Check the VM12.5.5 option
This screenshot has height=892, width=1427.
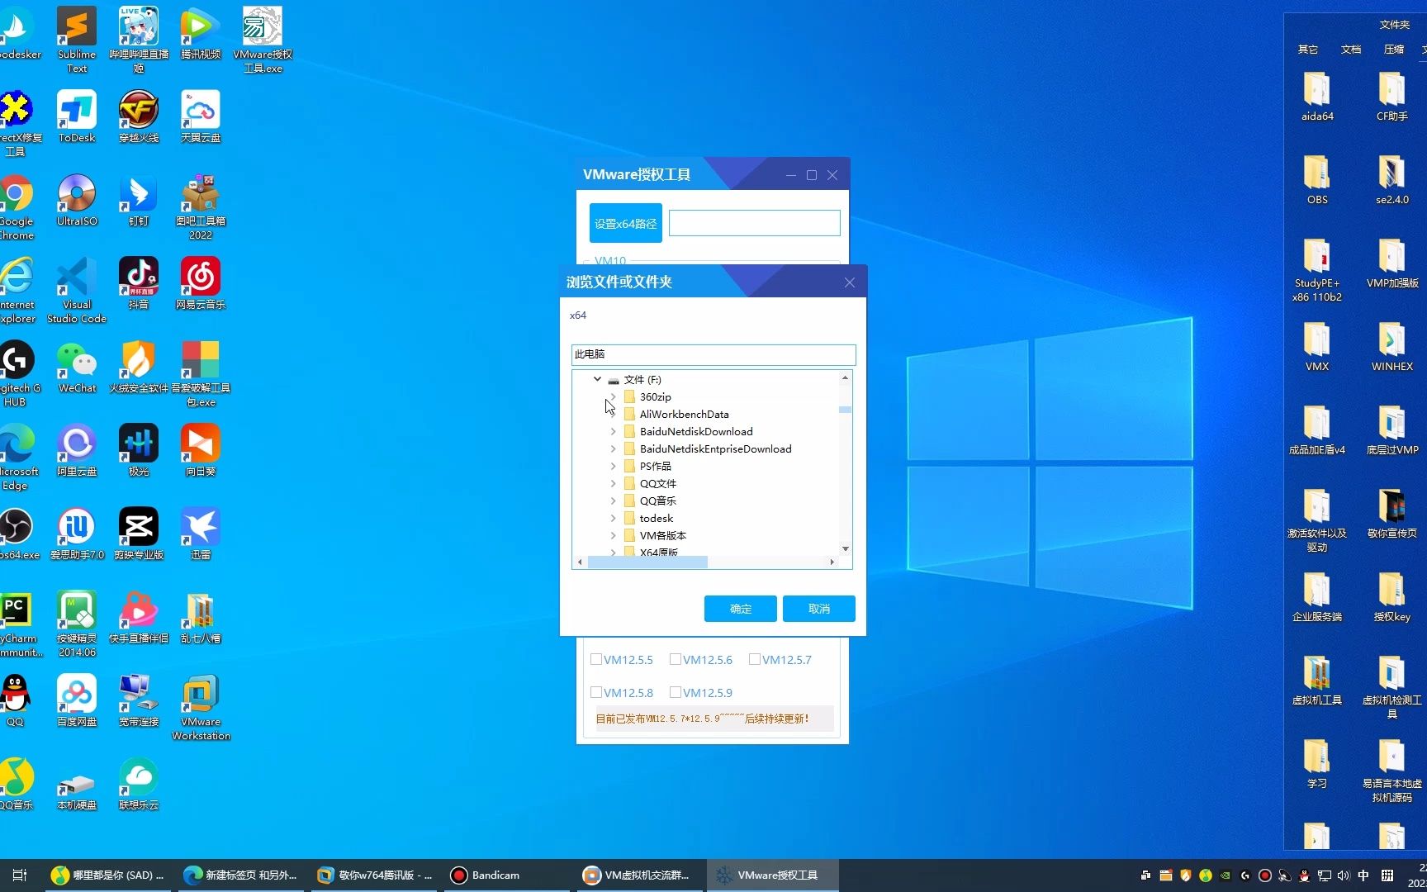point(596,659)
